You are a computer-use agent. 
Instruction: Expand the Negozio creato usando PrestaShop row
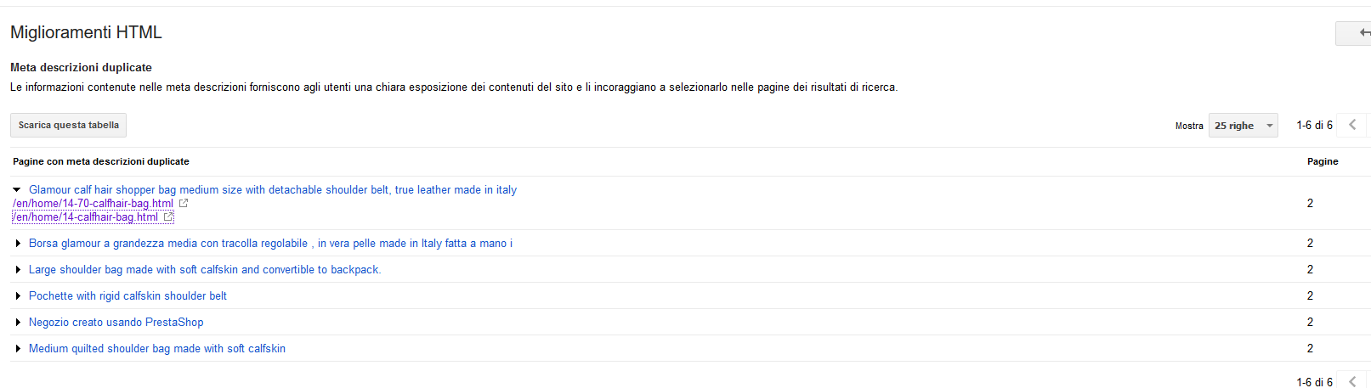pos(18,323)
